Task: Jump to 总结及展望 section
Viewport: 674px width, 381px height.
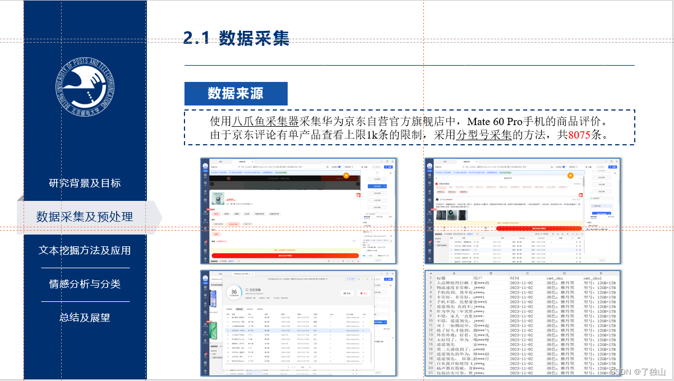Action: tap(85, 318)
